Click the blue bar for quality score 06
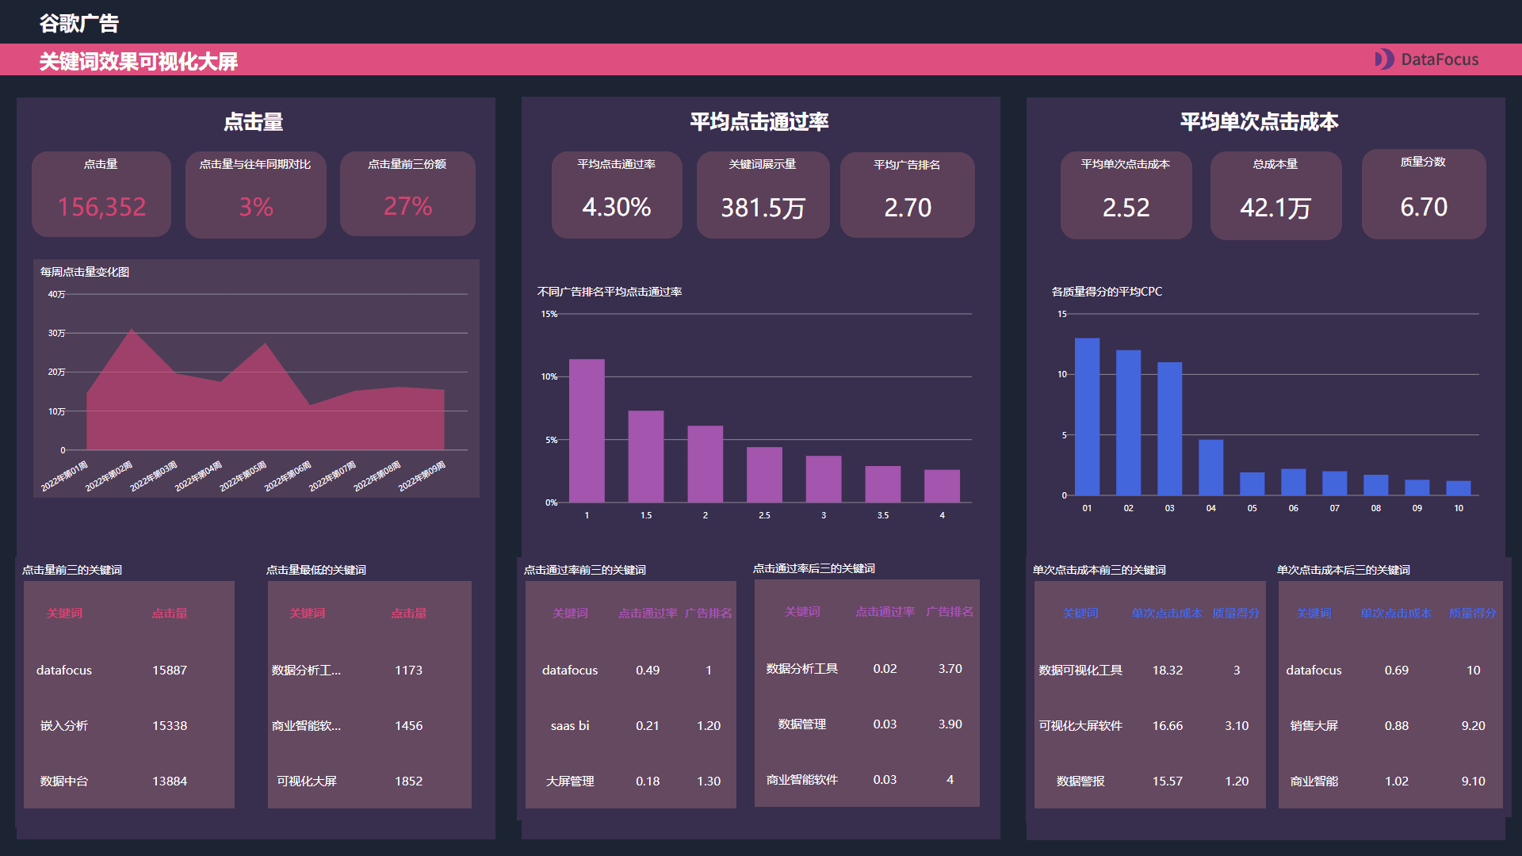1522x856 pixels. click(1293, 482)
